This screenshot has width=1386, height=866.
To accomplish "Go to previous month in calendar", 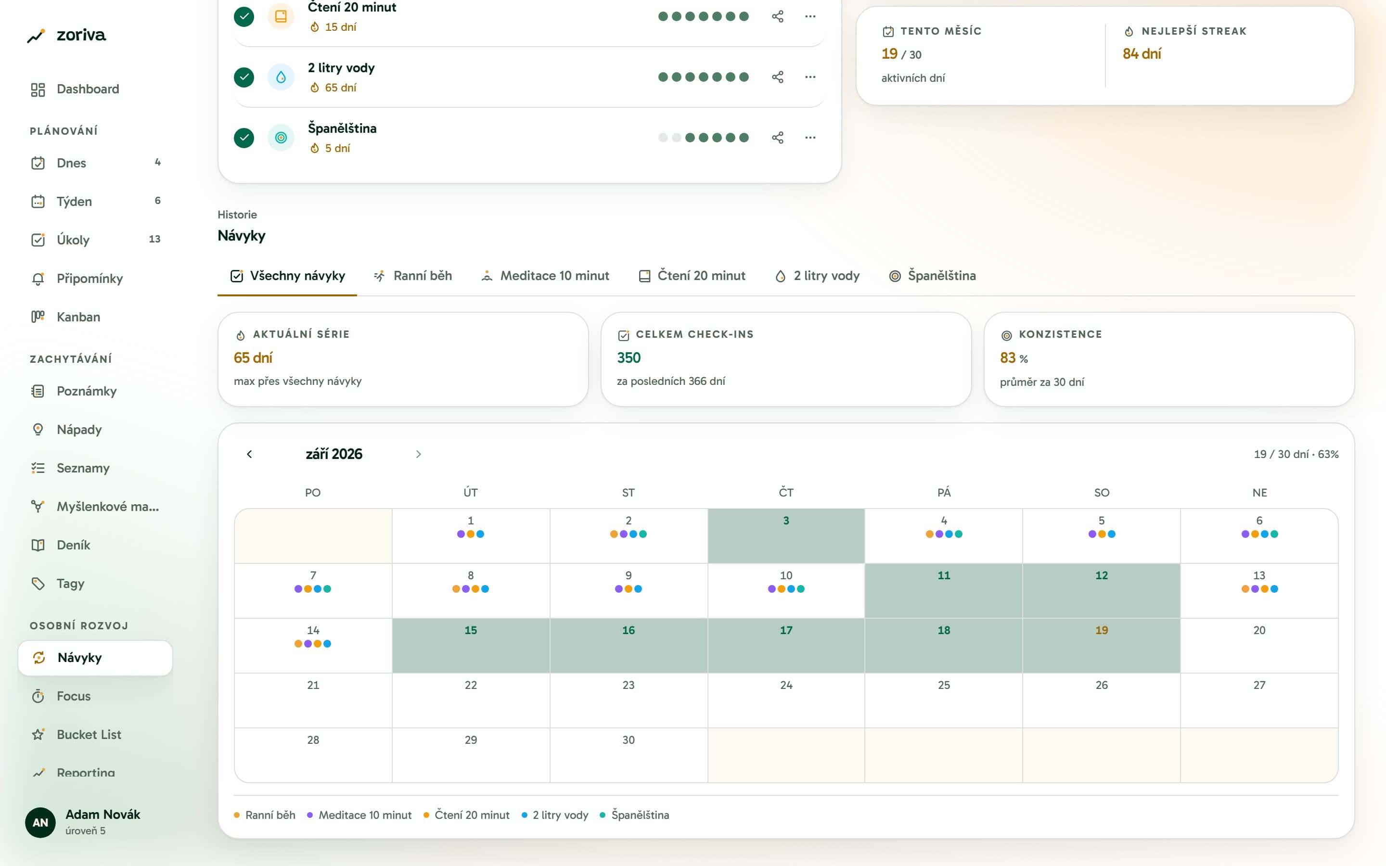I will coord(249,454).
